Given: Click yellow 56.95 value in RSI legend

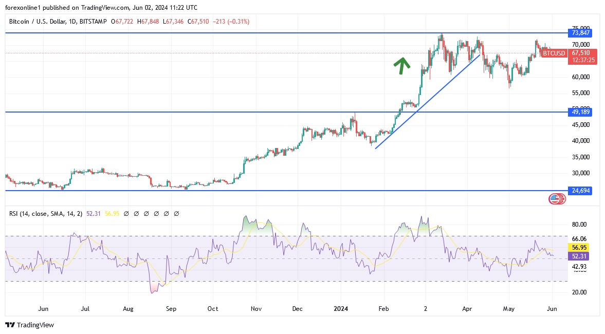Looking at the screenshot, I should [112, 214].
